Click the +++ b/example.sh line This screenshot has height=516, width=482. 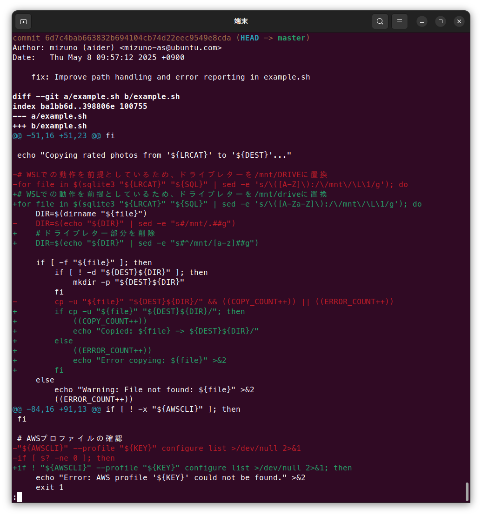[x=49, y=126]
